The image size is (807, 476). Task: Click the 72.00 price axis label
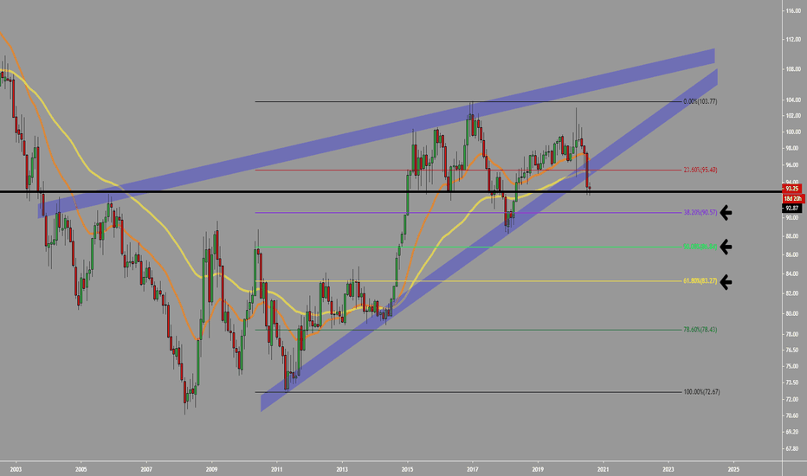pos(793,399)
